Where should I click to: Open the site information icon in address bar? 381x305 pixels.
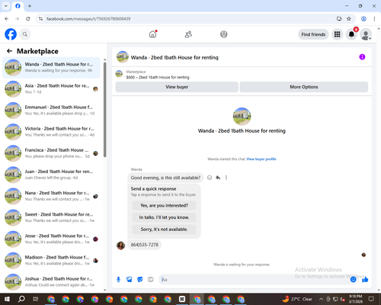click(40, 19)
